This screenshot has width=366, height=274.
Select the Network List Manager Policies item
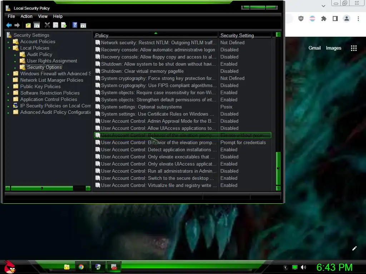[x=51, y=80]
